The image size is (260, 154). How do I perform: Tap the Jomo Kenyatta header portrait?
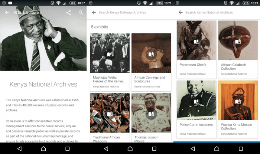point(43,39)
